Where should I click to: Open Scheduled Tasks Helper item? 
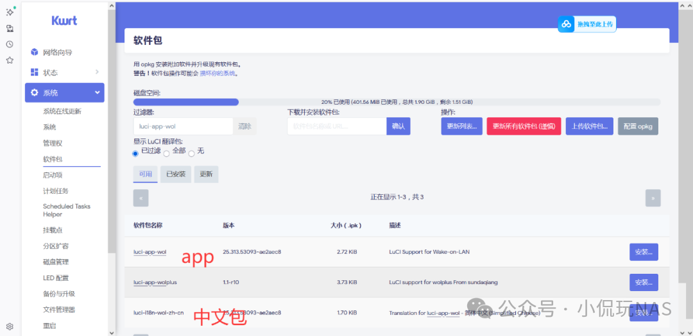[67, 210]
